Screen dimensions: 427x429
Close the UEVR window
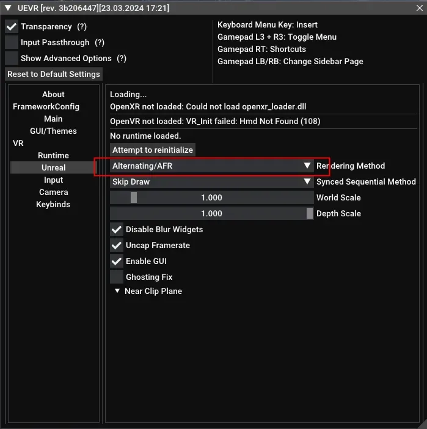click(419, 8)
